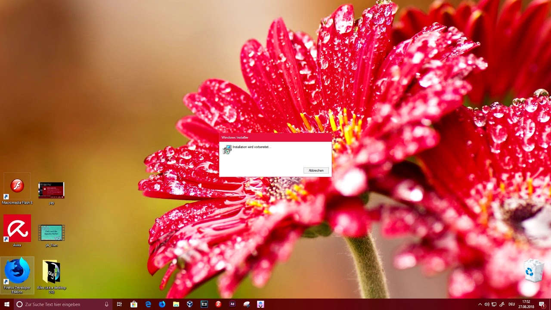The width and height of the screenshot is (551, 310).
Task: Expand hidden system tray icons
Action: [x=480, y=304]
